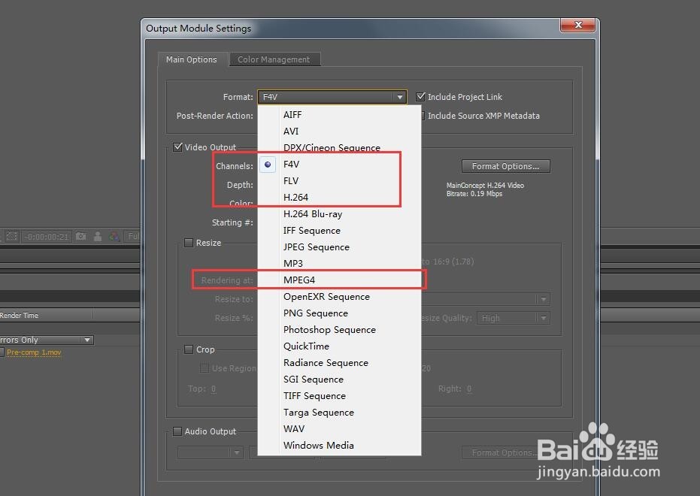Image resolution: width=700 pixels, height=496 pixels.
Task: Select OpenEXR Sequence format
Action: (339, 296)
